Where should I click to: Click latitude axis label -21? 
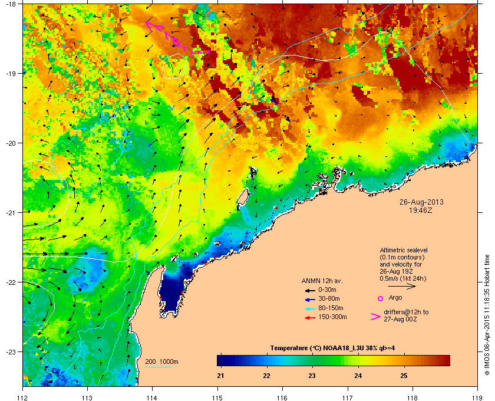tap(11, 213)
